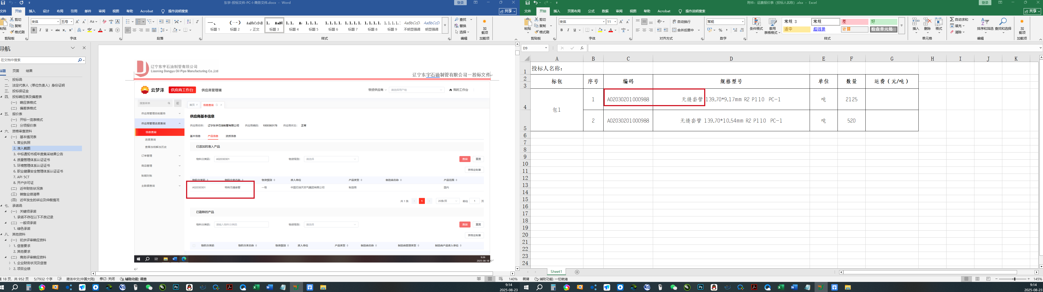1043x292 pixels.
Task: Apply strikethrough in Word's font group
Action: pyautogui.click(x=57, y=30)
